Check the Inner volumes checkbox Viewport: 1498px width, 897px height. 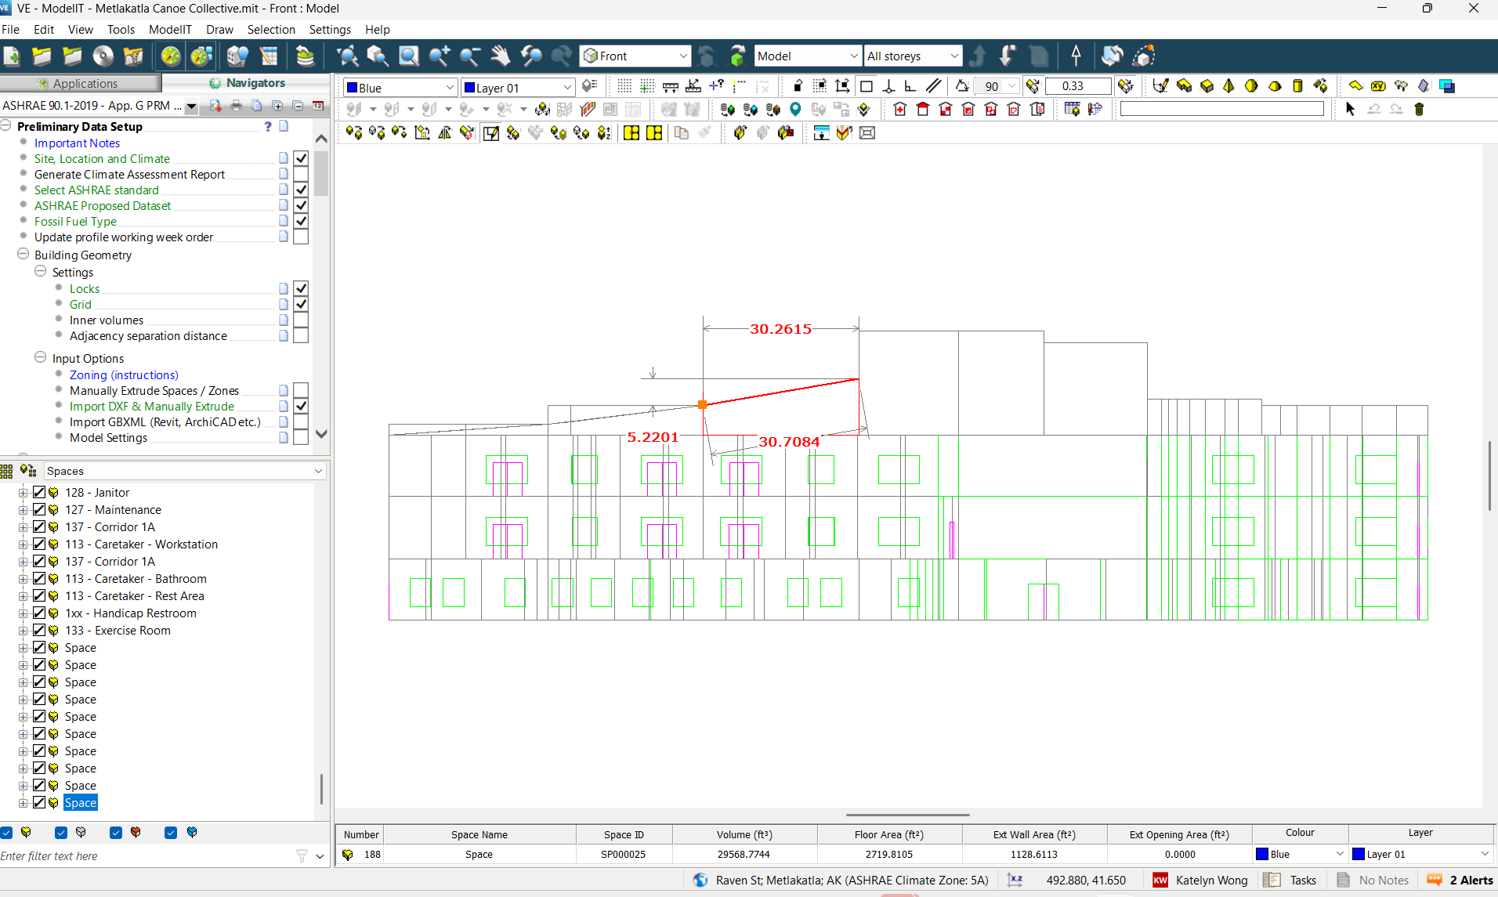click(x=301, y=320)
